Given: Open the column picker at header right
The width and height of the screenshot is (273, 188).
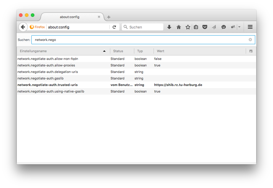Looking at the screenshot, I should coord(251,51).
